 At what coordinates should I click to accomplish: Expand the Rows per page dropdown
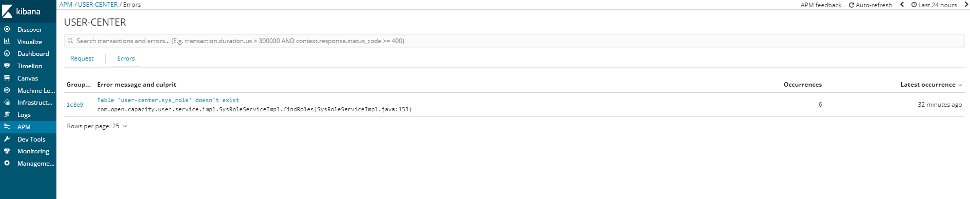click(x=97, y=126)
